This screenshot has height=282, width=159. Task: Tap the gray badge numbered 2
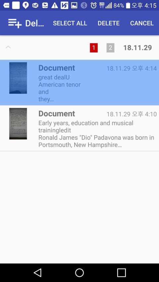click(x=110, y=48)
